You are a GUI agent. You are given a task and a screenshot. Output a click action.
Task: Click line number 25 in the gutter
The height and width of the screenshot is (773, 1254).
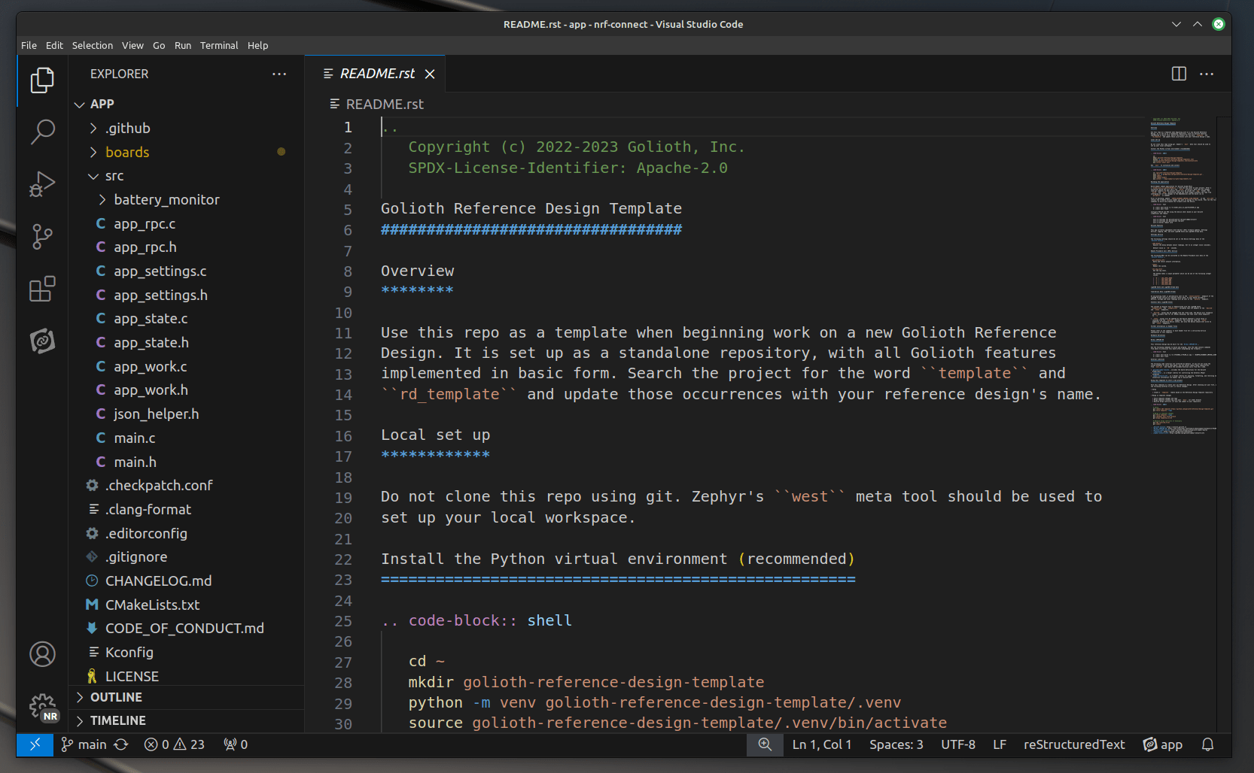click(x=343, y=621)
